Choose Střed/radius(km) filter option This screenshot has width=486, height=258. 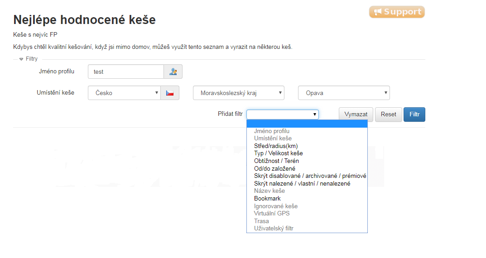coord(307,146)
